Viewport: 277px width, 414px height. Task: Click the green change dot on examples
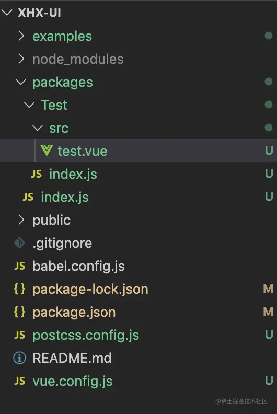269,36
